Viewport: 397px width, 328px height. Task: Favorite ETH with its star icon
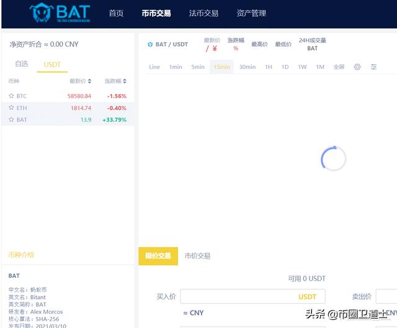(11, 108)
